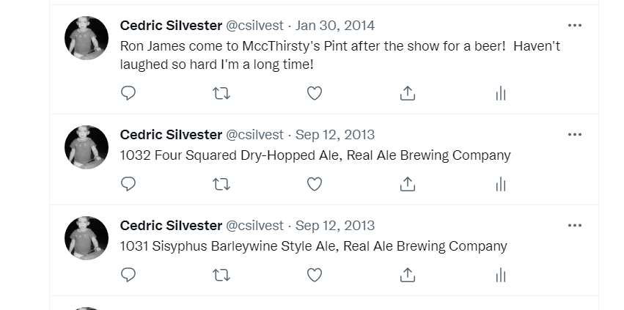Retweet the Ron James McThirsty's tweet
624x310 pixels.
[x=221, y=93]
